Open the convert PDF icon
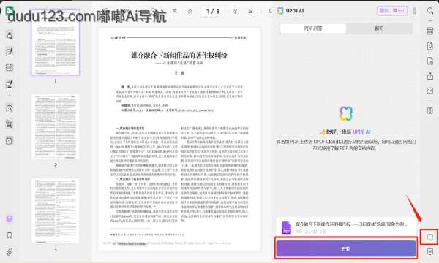This screenshot has height=263, width=439. tap(430, 46)
